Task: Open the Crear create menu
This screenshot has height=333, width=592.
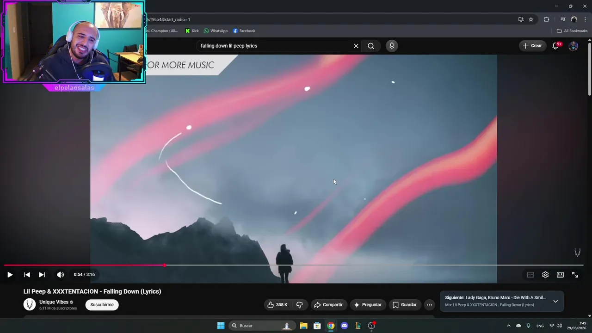Action: click(x=532, y=46)
